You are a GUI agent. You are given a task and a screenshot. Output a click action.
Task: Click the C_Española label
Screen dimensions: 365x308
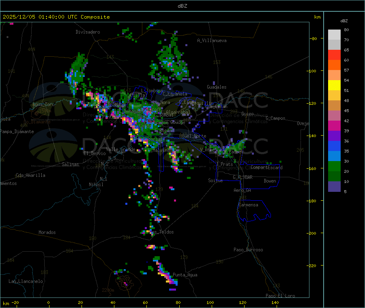tap(175, 94)
